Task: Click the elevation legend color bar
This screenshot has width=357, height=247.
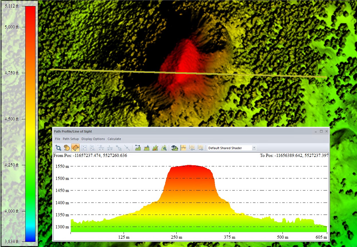Action: [30, 123]
